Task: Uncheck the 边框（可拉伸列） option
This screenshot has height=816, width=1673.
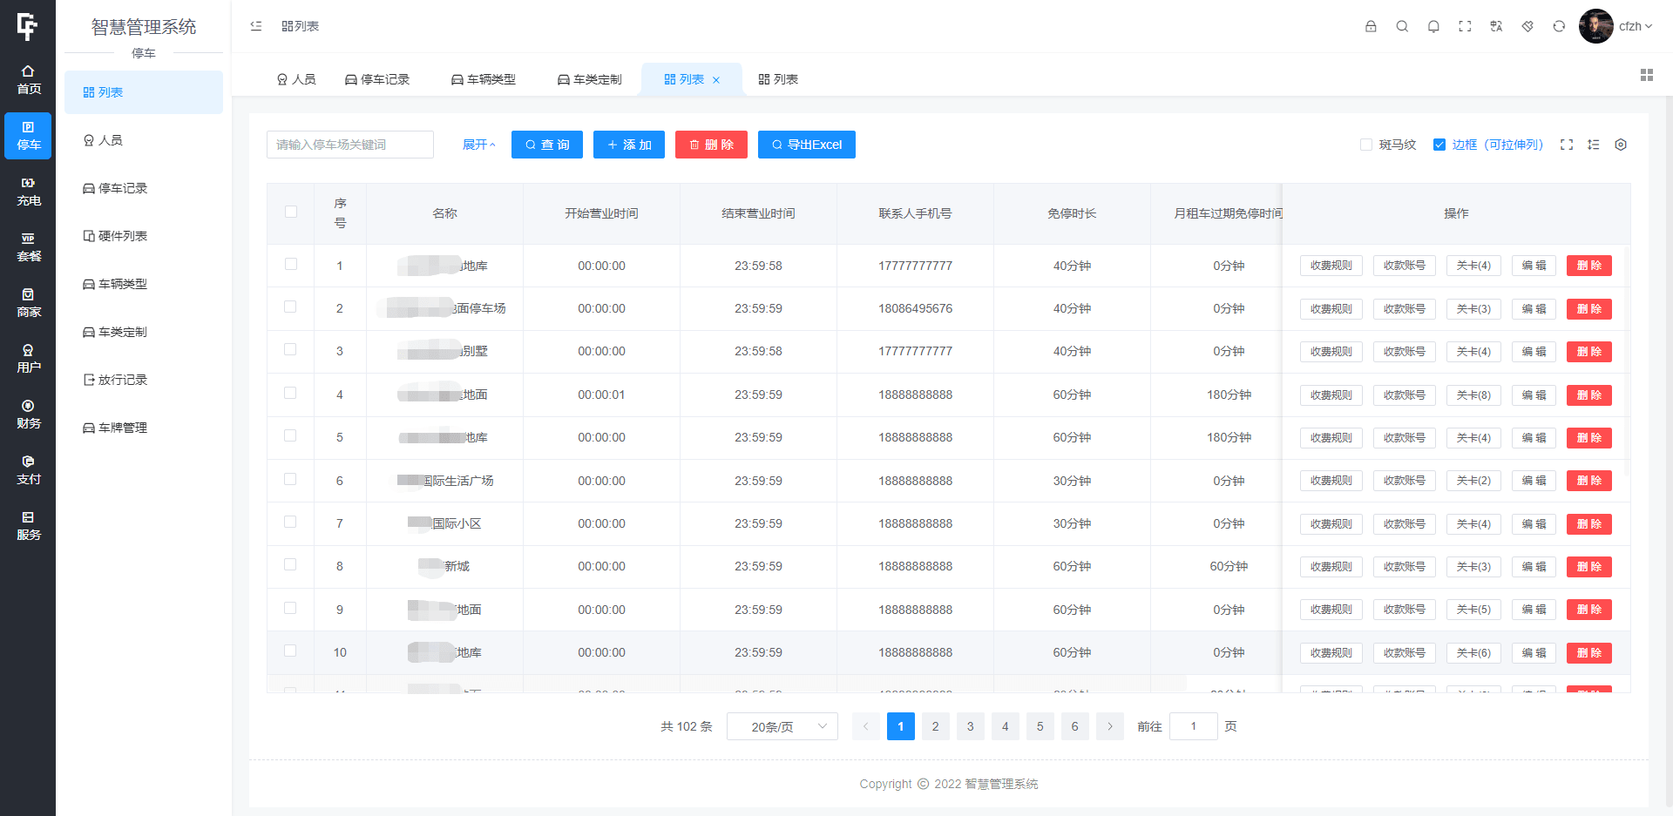Action: [1440, 145]
